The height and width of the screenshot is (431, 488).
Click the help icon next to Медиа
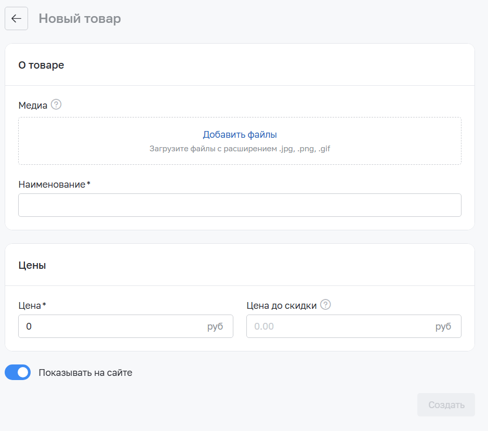point(56,105)
